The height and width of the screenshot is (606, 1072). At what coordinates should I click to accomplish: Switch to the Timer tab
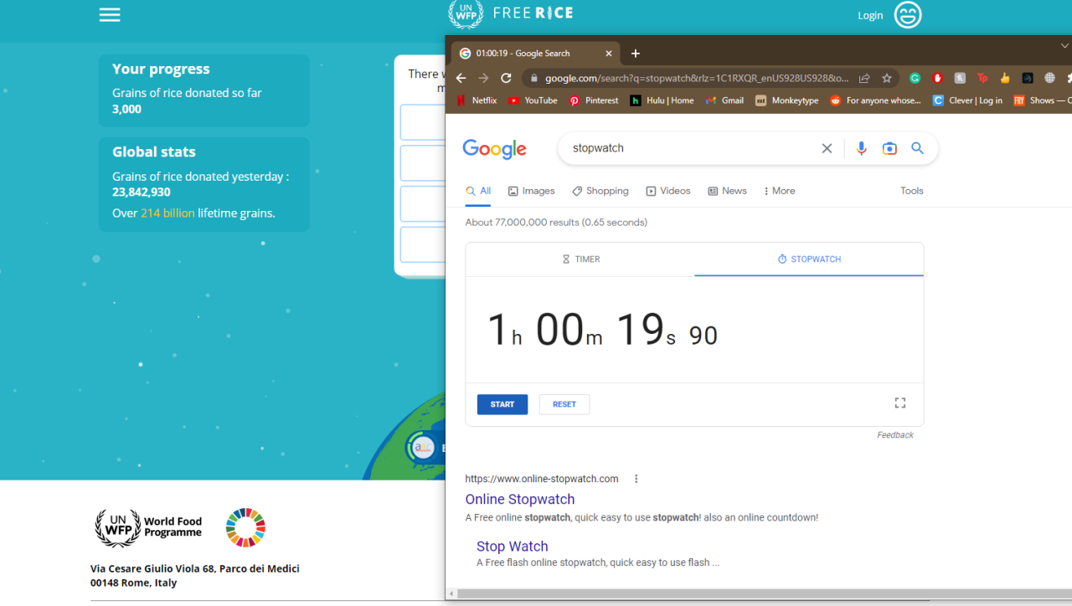pos(580,259)
